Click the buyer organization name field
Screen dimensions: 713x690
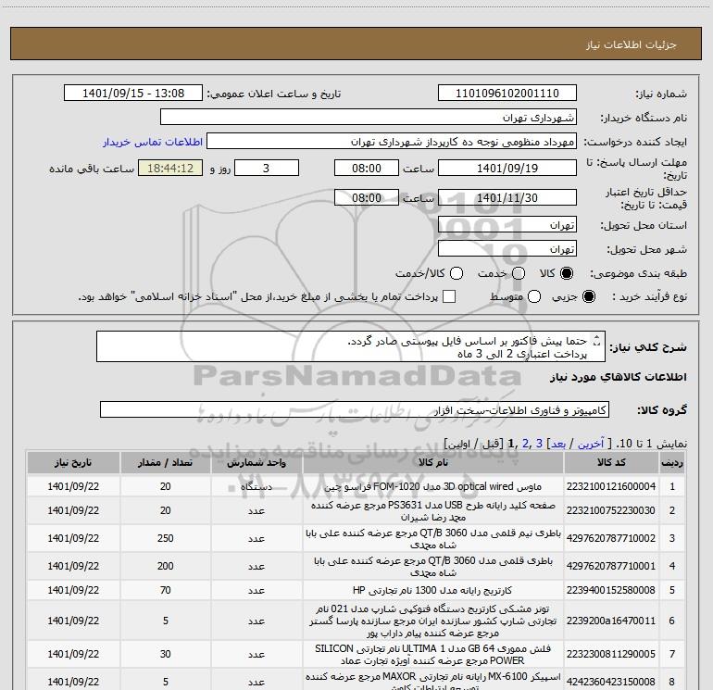pyautogui.click(x=369, y=117)
